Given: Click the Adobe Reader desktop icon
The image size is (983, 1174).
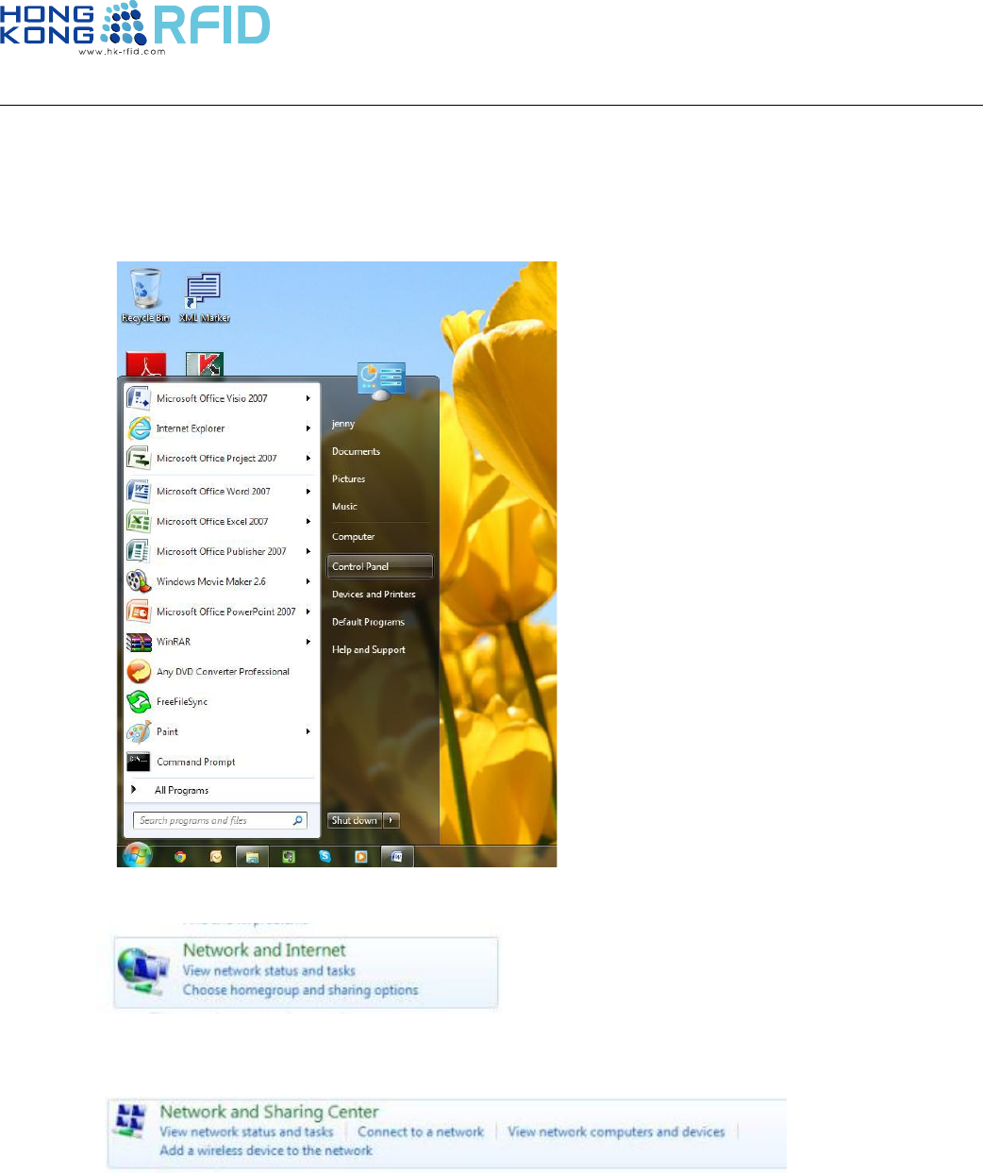Looking at the screenshot, I should click(x=146, y=366).
